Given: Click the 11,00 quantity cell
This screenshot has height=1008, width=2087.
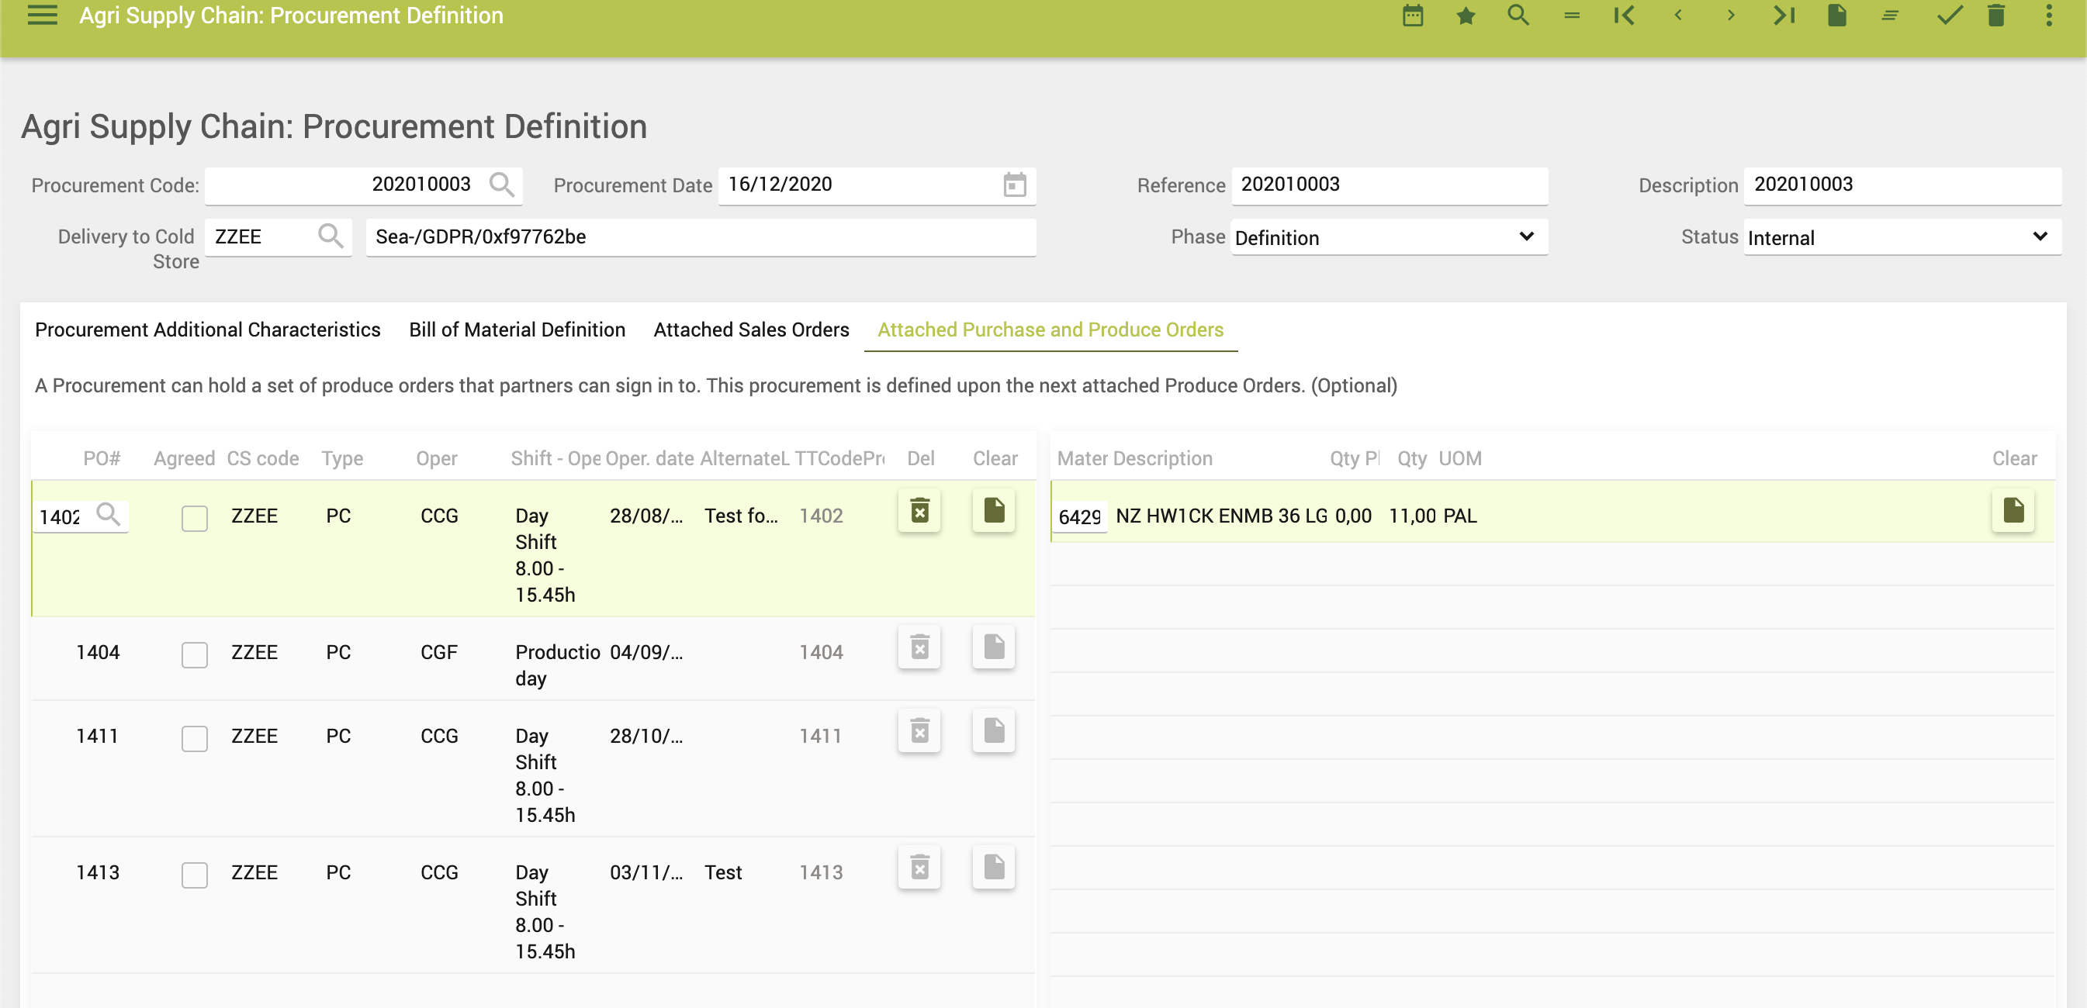Looking at the screenshot, I should pos(1412,516).
